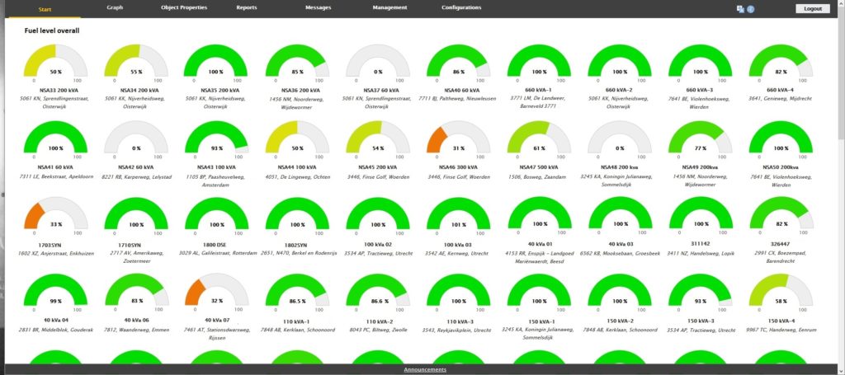845x375 pixels.
Task: Open the Messages tab
Action: 318,8
